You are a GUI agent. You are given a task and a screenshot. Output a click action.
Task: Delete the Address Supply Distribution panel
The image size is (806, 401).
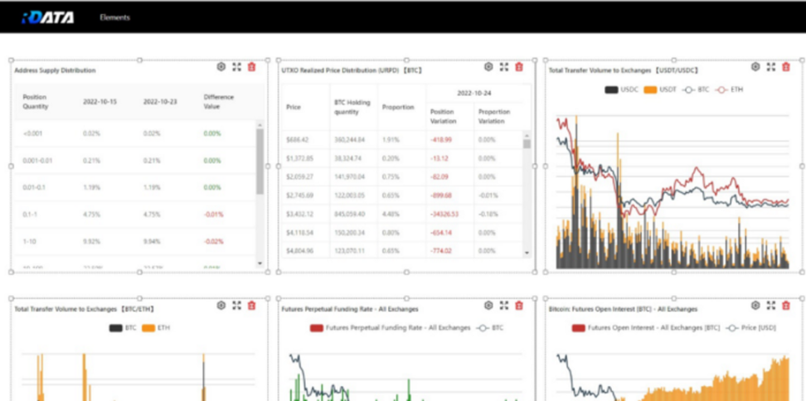[252, 67]
